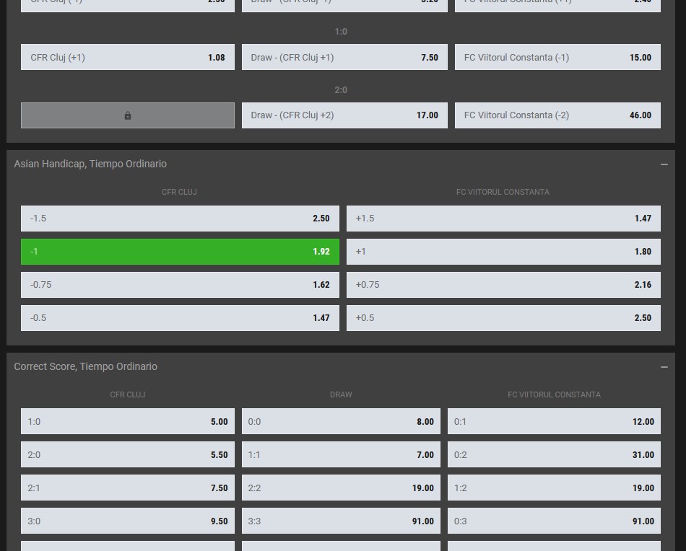686x551 pixels.
Task: Pick the +0.5 handicap at 2.50
Action: 503,317
